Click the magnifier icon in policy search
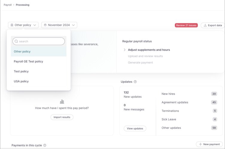Viewport: 225px width, 149px height. [16, 41]
